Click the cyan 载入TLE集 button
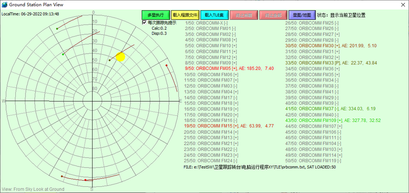This screenshot has width=409, height=193. click(215, 15)
